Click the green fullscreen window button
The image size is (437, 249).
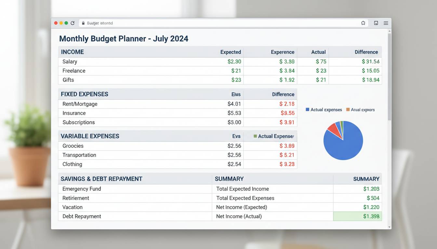tap(66, 23)
